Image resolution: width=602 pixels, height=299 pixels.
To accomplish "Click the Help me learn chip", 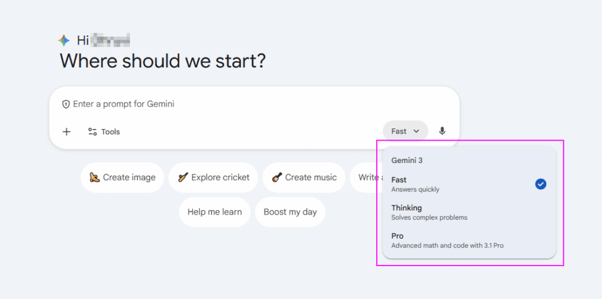I will 215,212.
